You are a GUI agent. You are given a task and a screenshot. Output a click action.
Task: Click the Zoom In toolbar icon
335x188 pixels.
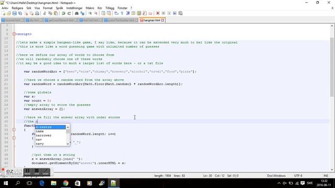(90, 14)
